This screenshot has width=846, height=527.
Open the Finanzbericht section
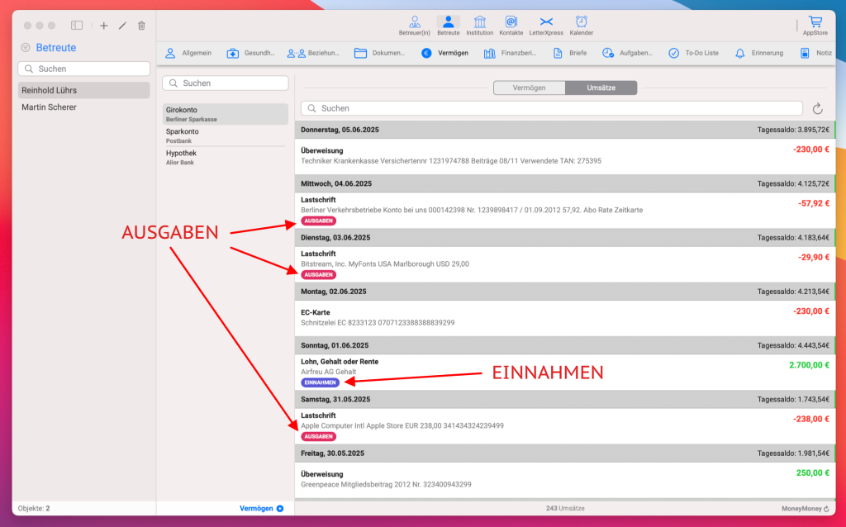click(511, 54)
